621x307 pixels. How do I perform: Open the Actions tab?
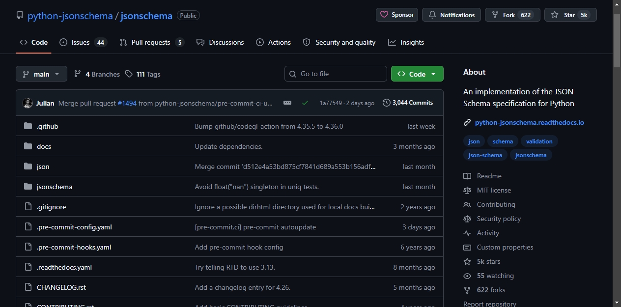(274, 42)
